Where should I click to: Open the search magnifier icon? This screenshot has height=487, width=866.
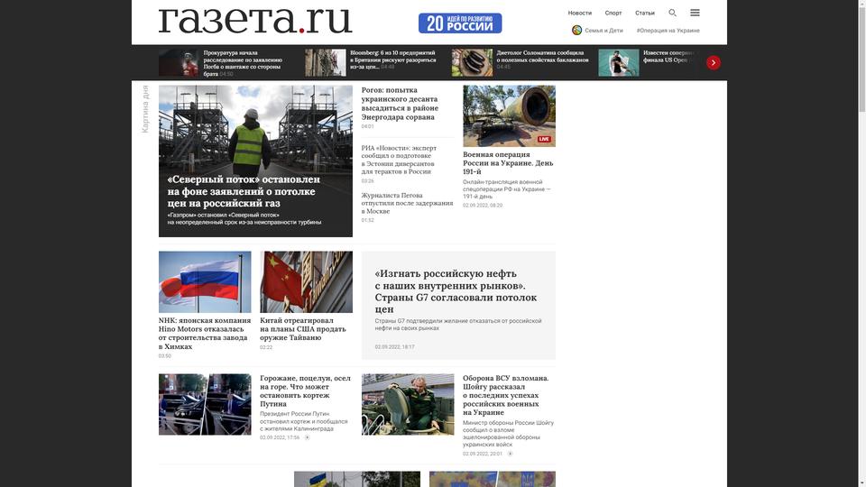pos(672,13)
